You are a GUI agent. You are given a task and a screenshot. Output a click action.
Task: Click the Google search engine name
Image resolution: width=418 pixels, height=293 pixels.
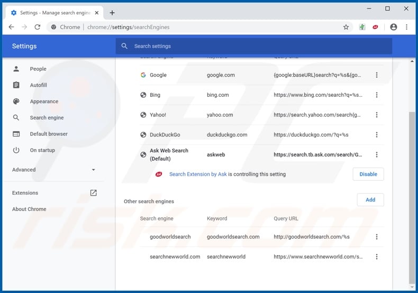158,75
